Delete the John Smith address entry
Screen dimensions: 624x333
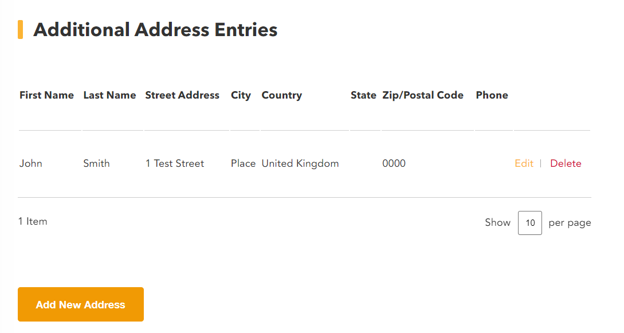pyautogui.click(x=566, y=163)
